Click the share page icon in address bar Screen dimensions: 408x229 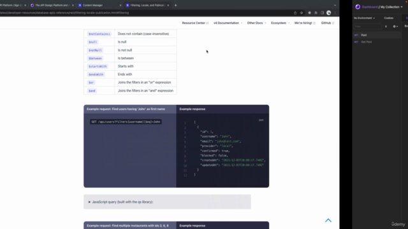coord(295,13)
